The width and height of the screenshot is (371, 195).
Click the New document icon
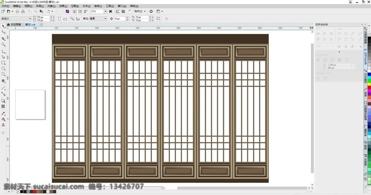pyautogui.click(x=3, y=11)
